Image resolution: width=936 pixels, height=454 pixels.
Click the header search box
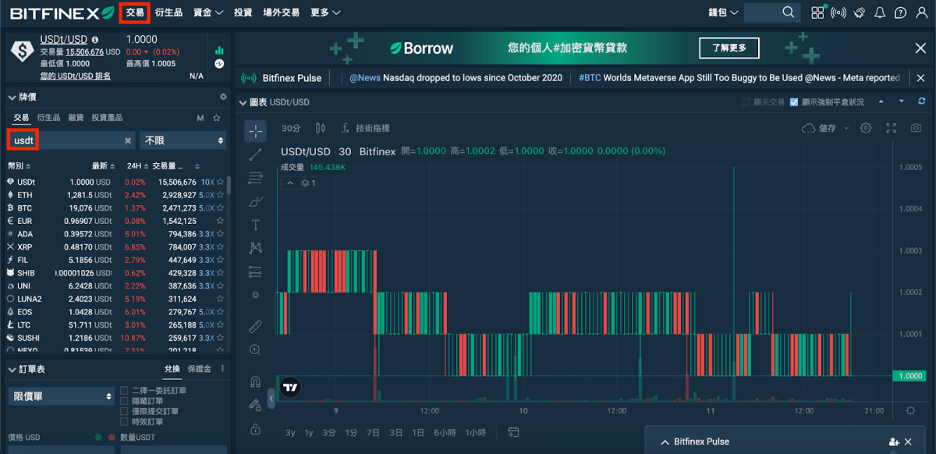point(771,12)
